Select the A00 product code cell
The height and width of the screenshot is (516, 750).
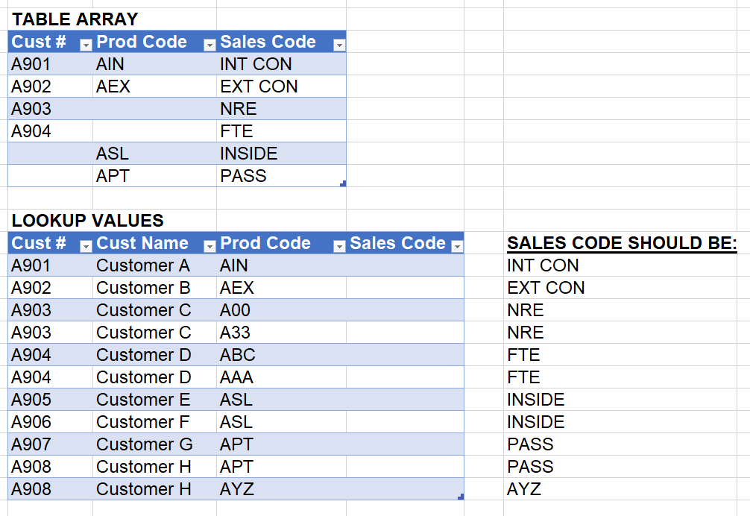[x=281, y=310]
